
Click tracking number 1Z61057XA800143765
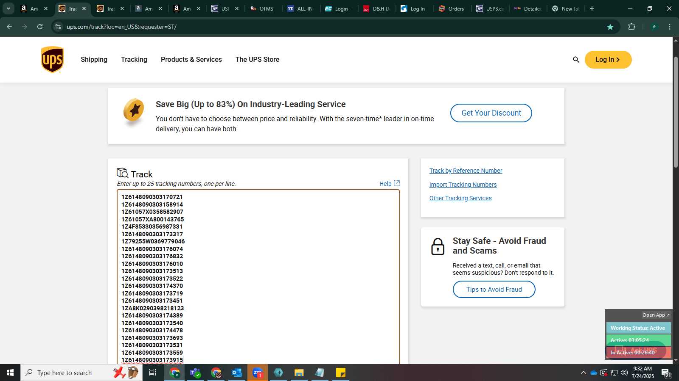point(153,219)
